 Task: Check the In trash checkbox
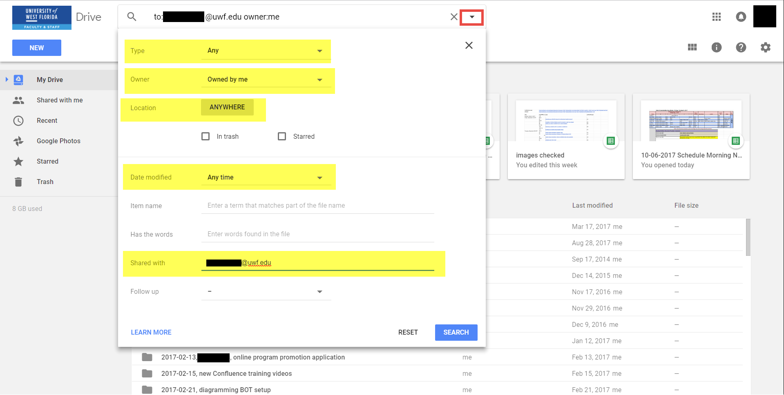pos(205,136)
